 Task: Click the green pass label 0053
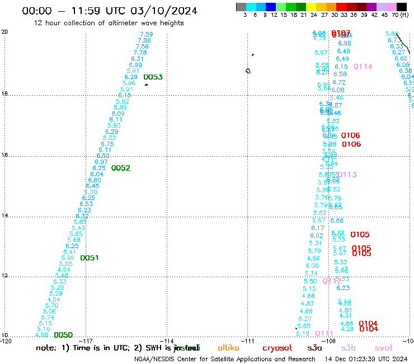click(153, 77)
